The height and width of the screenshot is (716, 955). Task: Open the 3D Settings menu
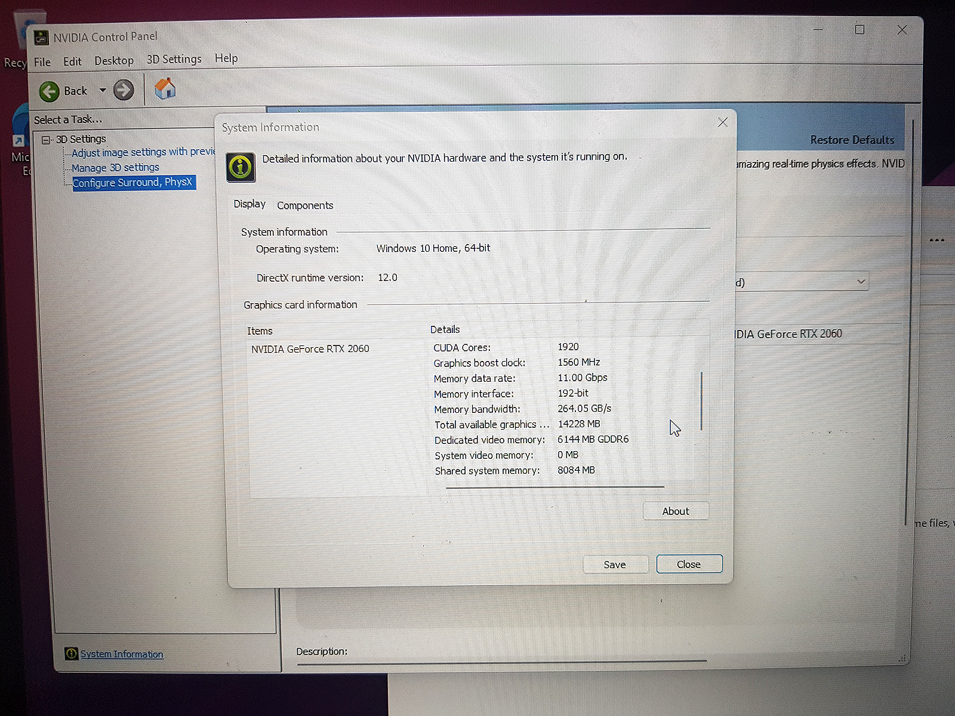pyautogui.click(x=174, y=59)
